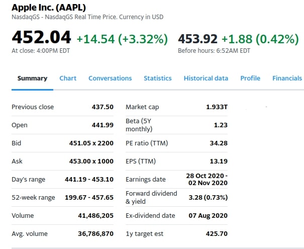This screenshot has height=249, width=304.
Task: Click the Earnings date value
Action: (207, 179)
